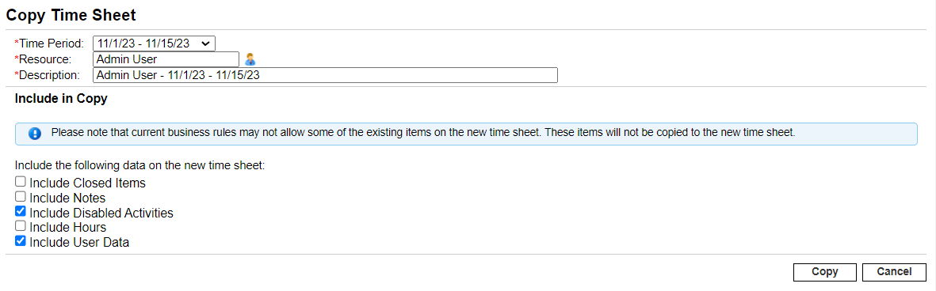Screen dimensions: 936x291
Task: Click the Include Closed Items label text
Action: (87, 183)
